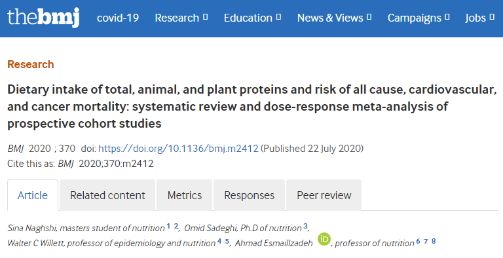Switch to the Related content tab
Screen dimensions: 503x258
107,195
